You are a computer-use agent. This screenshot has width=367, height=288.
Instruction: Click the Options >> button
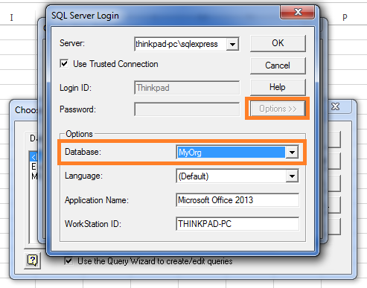coord(278,109)
